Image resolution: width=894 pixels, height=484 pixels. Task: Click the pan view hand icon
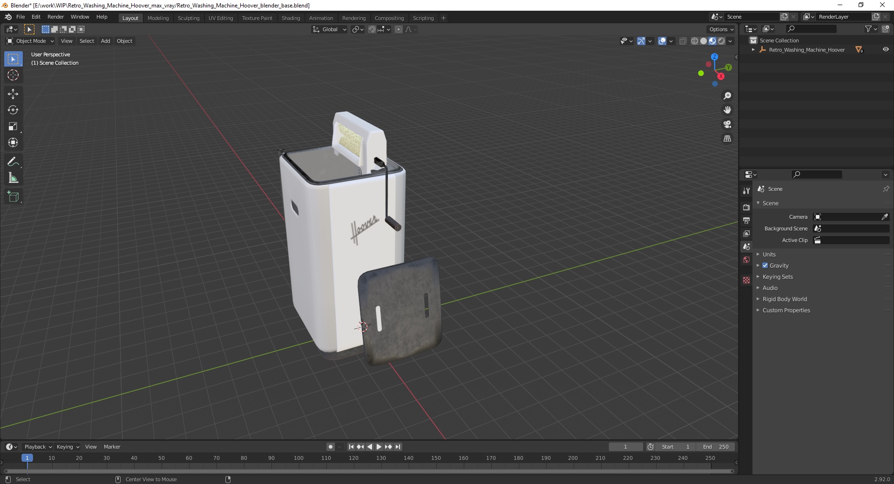(727, 110)
